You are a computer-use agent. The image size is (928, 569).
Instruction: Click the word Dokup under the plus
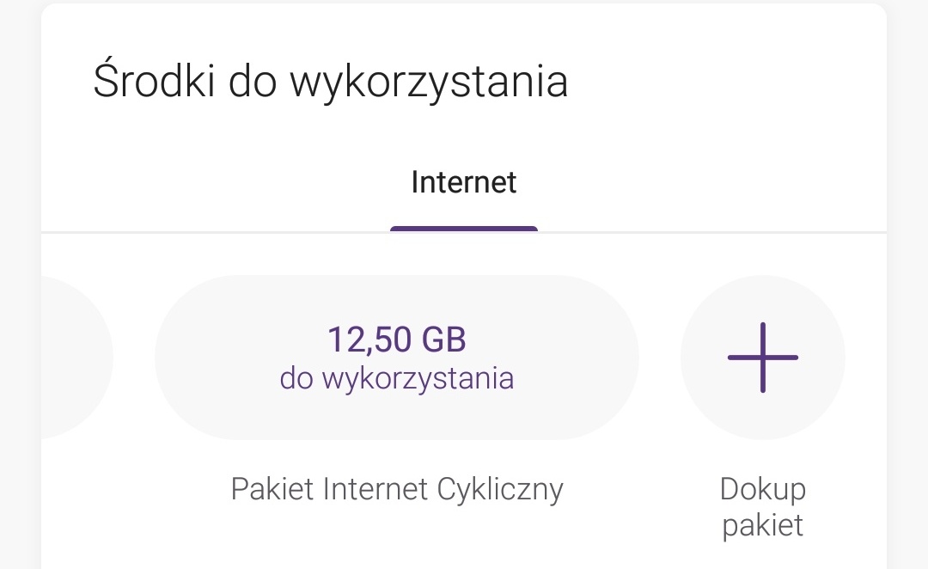(x=763, y=489)
